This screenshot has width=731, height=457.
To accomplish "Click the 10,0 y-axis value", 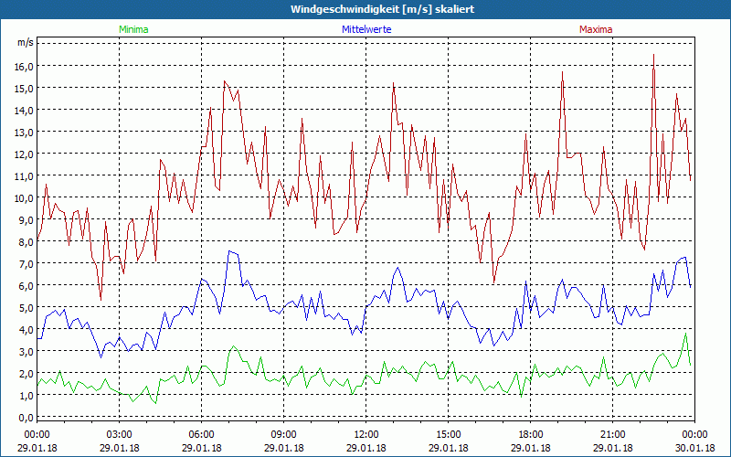I will [x=24, y=197].
